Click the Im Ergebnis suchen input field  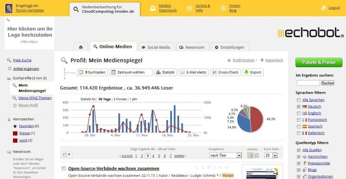pyautogui.click(x=308, y=83)
